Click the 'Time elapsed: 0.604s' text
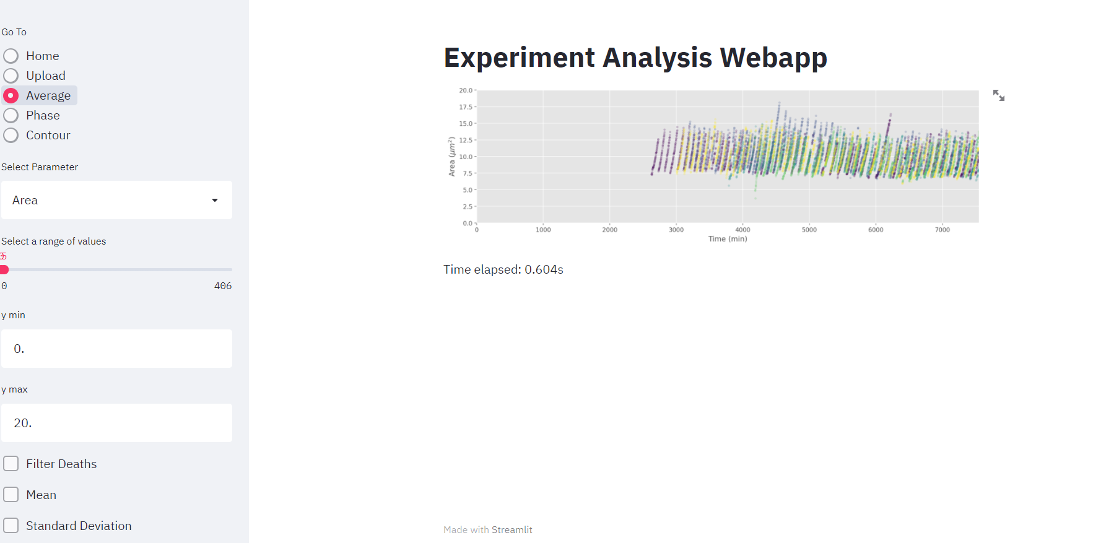This screenshot has height=543, width=1106. 503,269
